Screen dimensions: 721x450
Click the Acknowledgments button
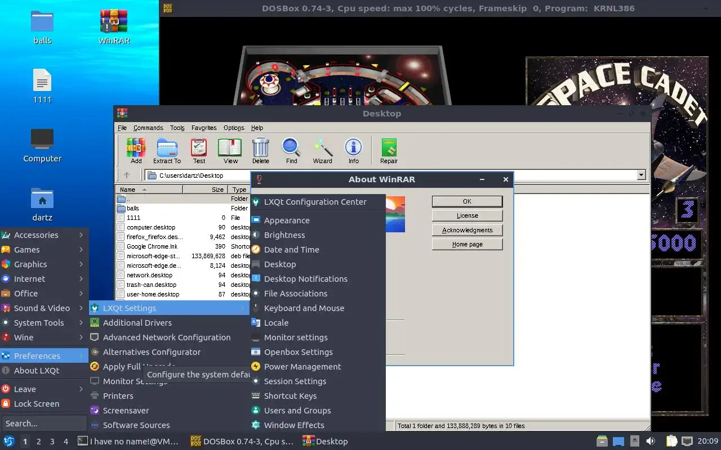tap(467, 230)
